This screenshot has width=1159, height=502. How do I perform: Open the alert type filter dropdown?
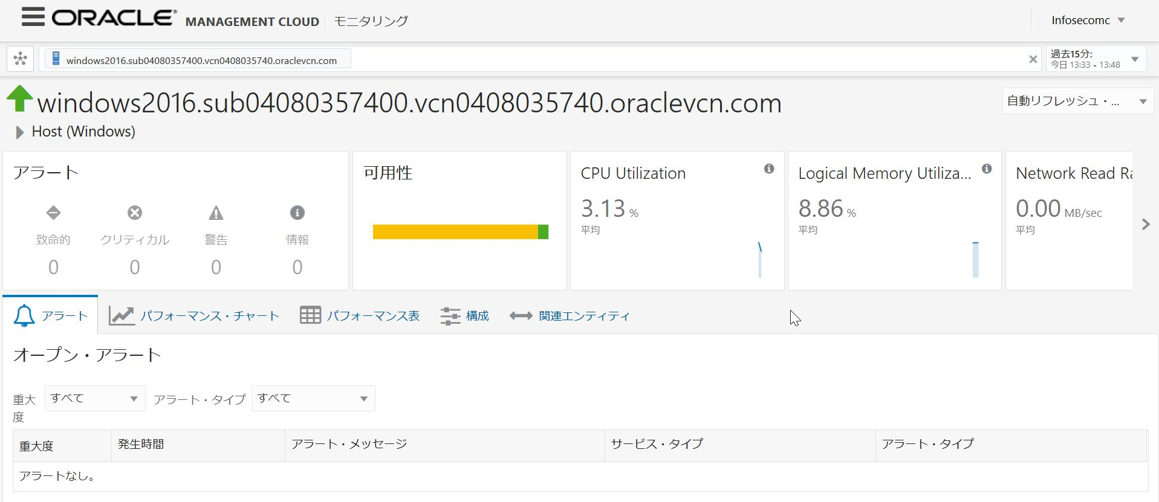[x=313, y=398]
